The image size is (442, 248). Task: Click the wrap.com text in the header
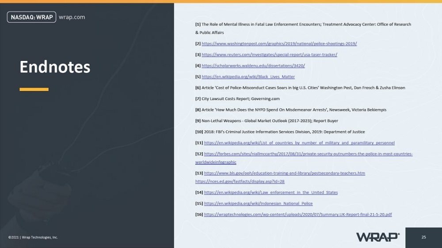click(72, 17)
